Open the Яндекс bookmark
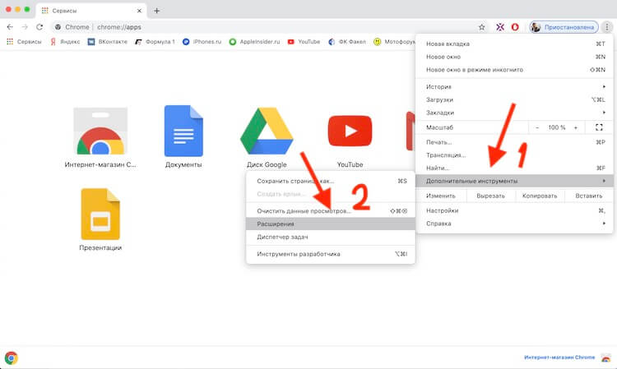The width and height of the screenshot is (617, 369). point(65,42)
